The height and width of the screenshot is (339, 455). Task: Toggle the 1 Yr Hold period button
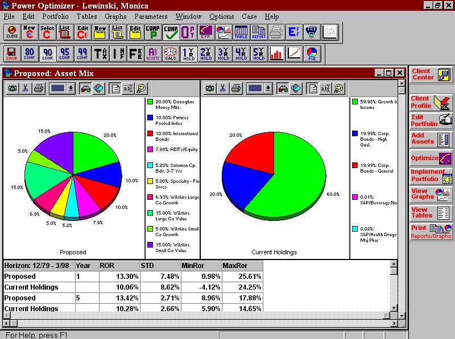[188, 54]
